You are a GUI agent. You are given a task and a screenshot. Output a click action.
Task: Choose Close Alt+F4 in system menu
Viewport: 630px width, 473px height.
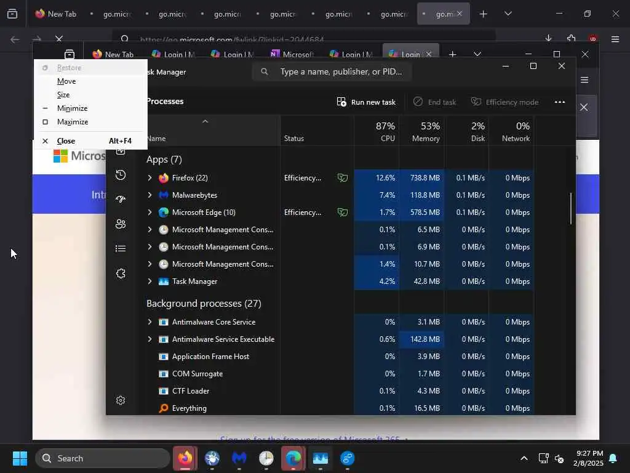click(x=91, y=141)
